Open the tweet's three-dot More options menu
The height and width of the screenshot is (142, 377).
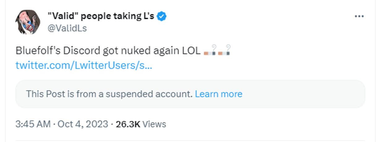pos(359,16)
